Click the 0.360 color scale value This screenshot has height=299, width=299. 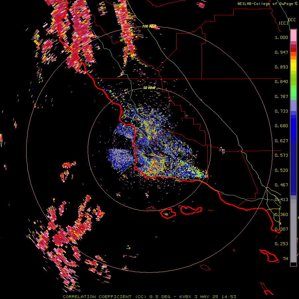coord(281,215)
